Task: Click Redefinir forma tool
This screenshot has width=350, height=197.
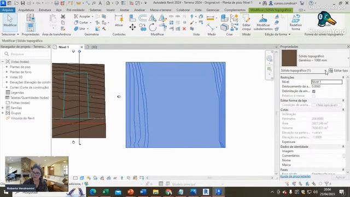Action: [295, 22]
